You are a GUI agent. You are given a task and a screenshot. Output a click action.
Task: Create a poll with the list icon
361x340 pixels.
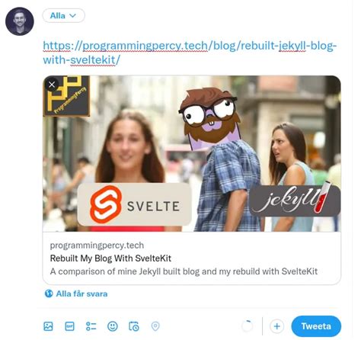point(91,326)
